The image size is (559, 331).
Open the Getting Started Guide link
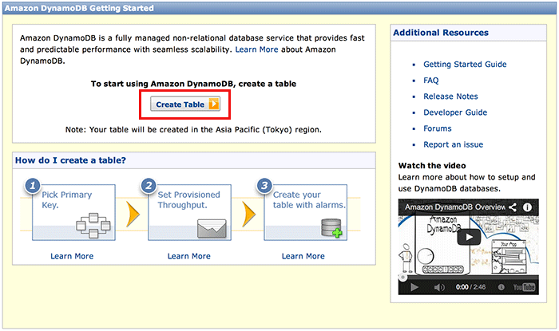465,65
